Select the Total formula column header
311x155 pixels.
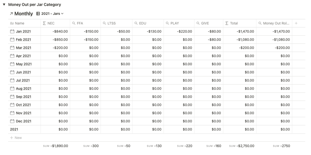point(240,23)
